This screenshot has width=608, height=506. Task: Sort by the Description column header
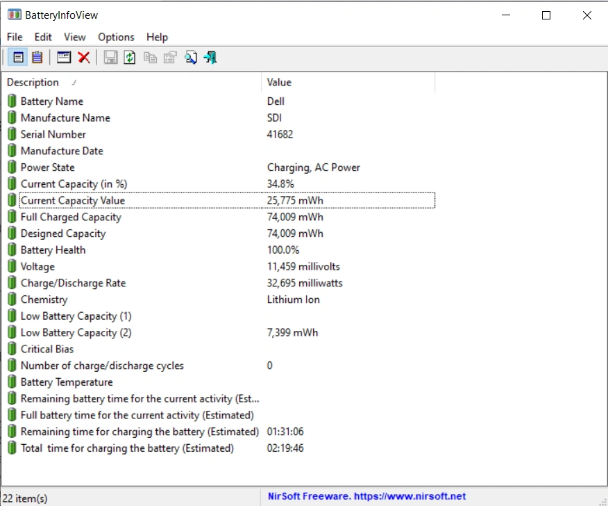(132, 82)
